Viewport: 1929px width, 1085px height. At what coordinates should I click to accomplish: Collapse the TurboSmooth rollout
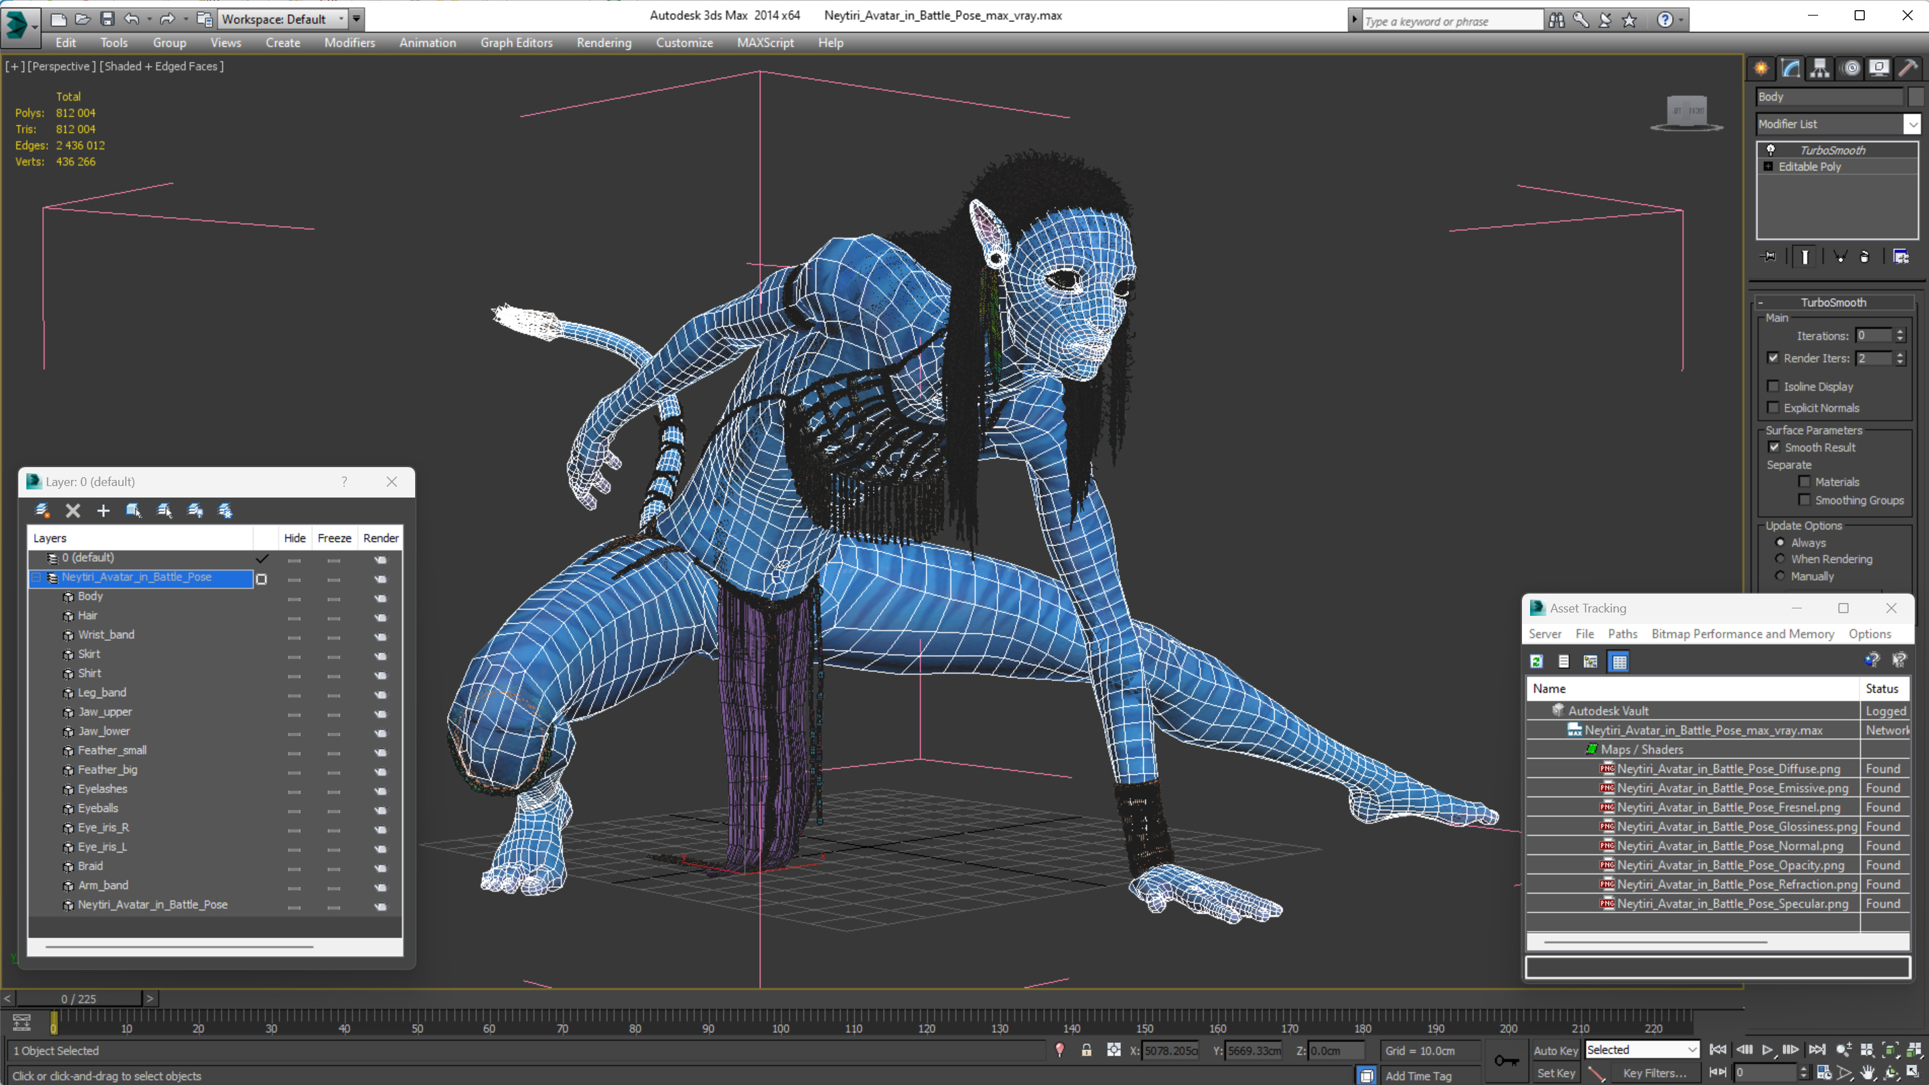[x=1761, y=302]
